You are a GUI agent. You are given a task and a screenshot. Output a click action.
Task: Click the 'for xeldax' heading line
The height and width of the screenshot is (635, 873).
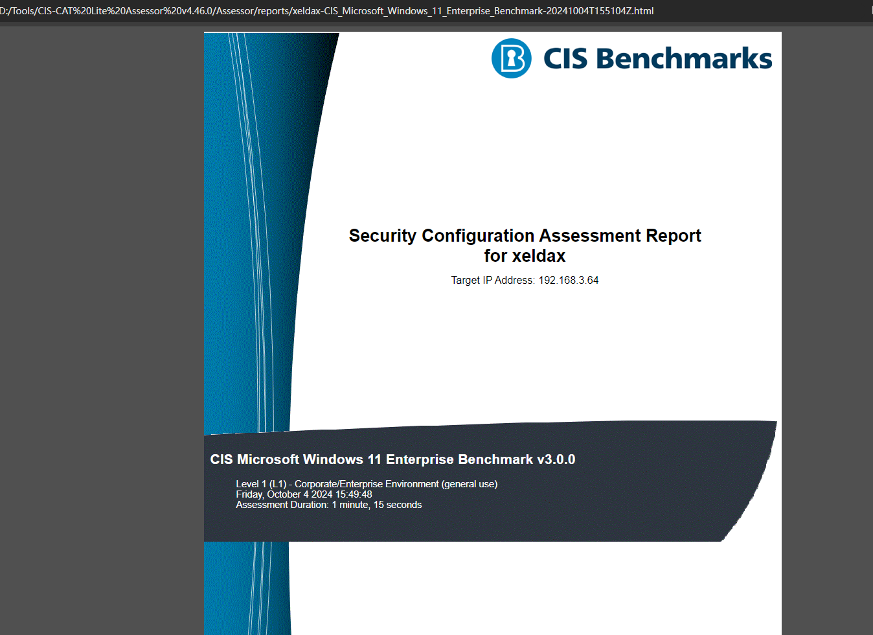(x=525, y=256)
